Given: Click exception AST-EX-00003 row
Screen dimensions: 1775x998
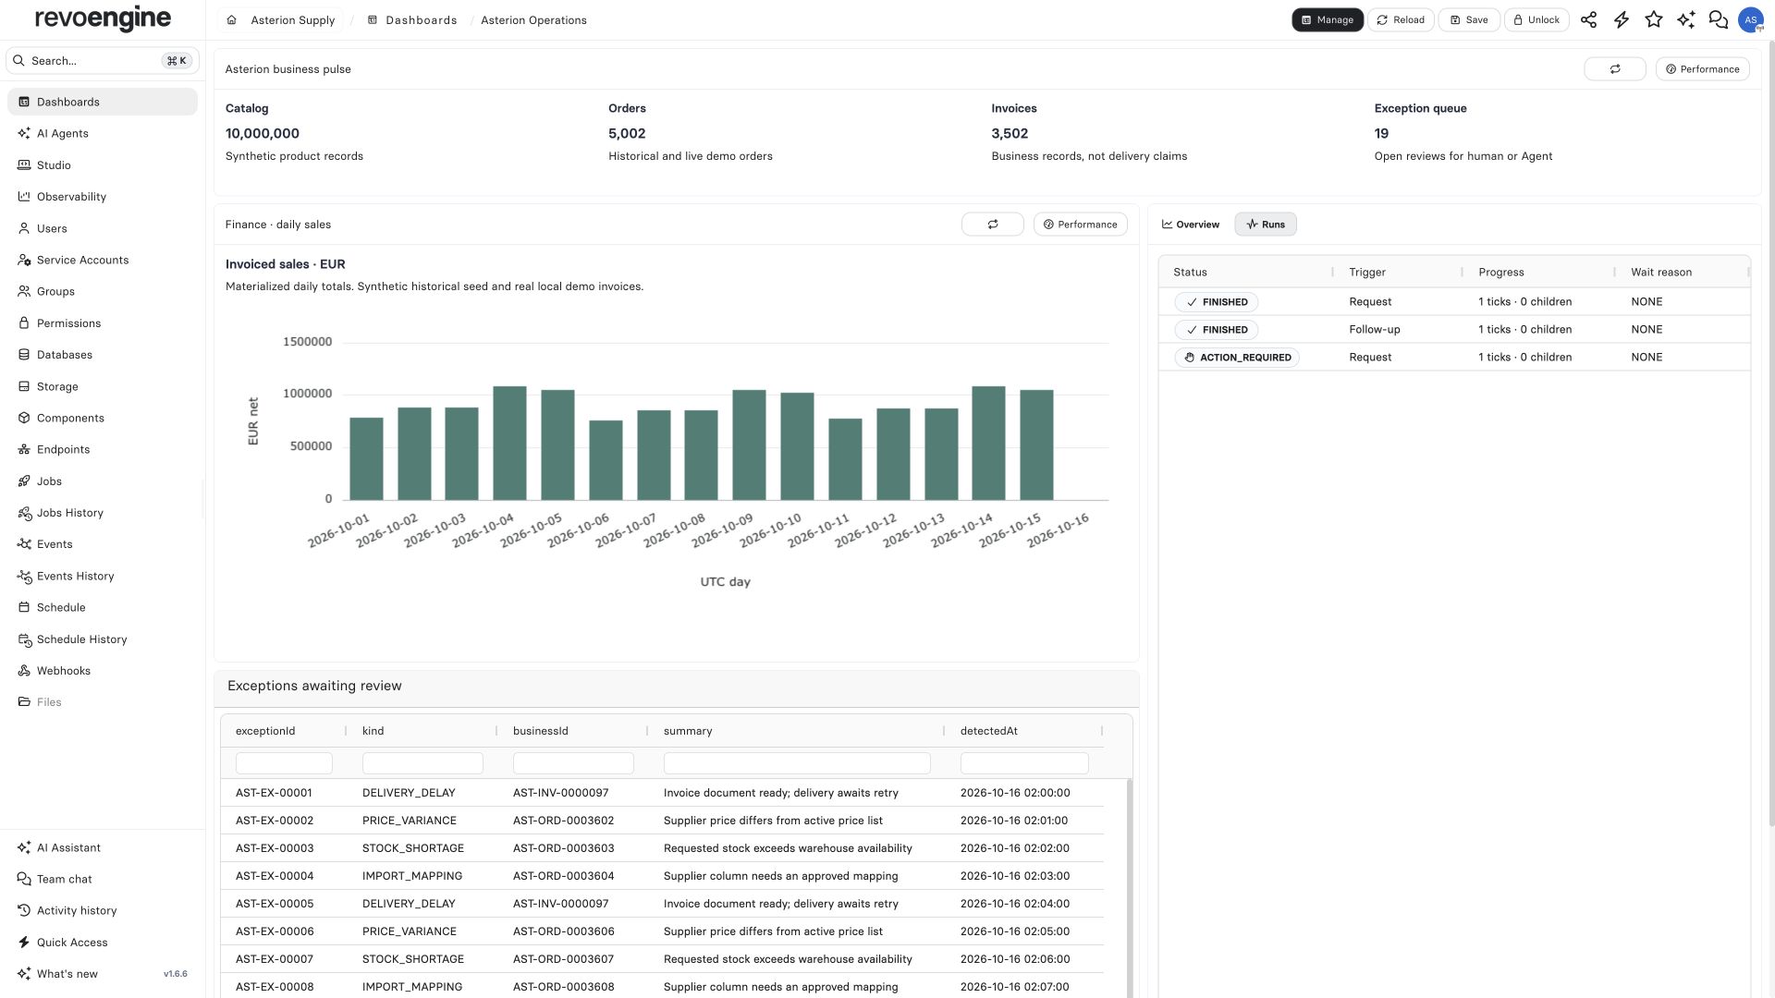Looking at the screenshot, I should tap(662, 848).
